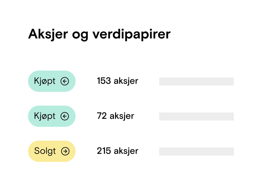The width and height of the screenshot is (264, 194).
Task: Click the gray bar next to 153 aksjer
Action: point(196,81)
